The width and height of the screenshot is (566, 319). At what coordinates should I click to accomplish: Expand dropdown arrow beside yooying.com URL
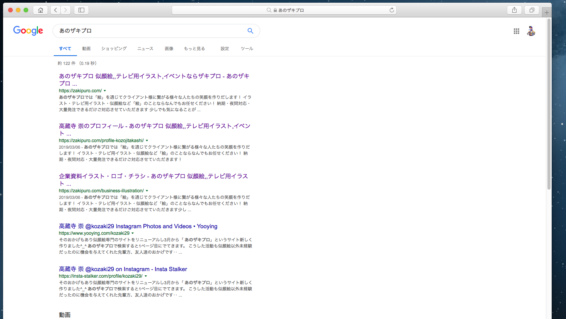(x=133, y=233)
